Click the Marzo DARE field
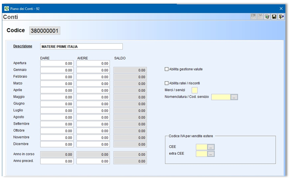Viewport: 291px width, 180px height. 57,84
